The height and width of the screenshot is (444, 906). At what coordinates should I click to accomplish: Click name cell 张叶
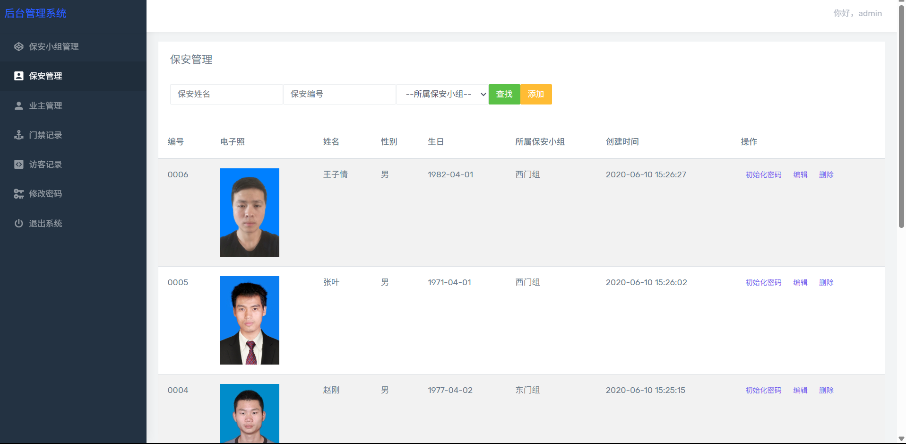tap(331, 282)
